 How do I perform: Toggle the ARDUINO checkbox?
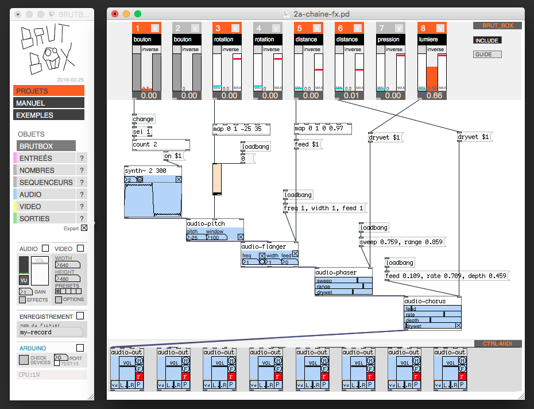80,348
